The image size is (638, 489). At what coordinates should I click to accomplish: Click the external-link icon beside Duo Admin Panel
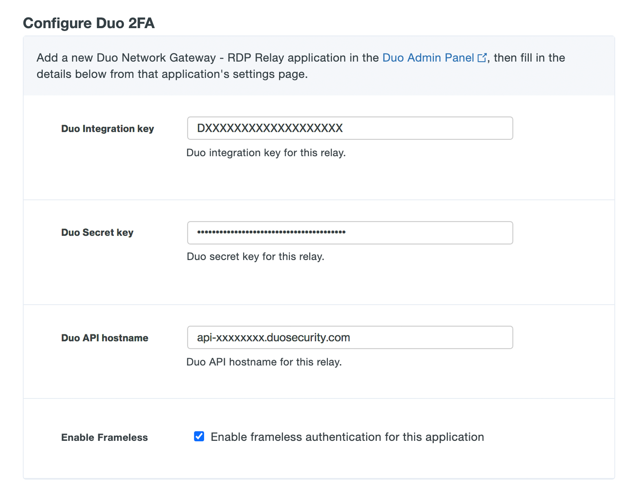point(482,58)
